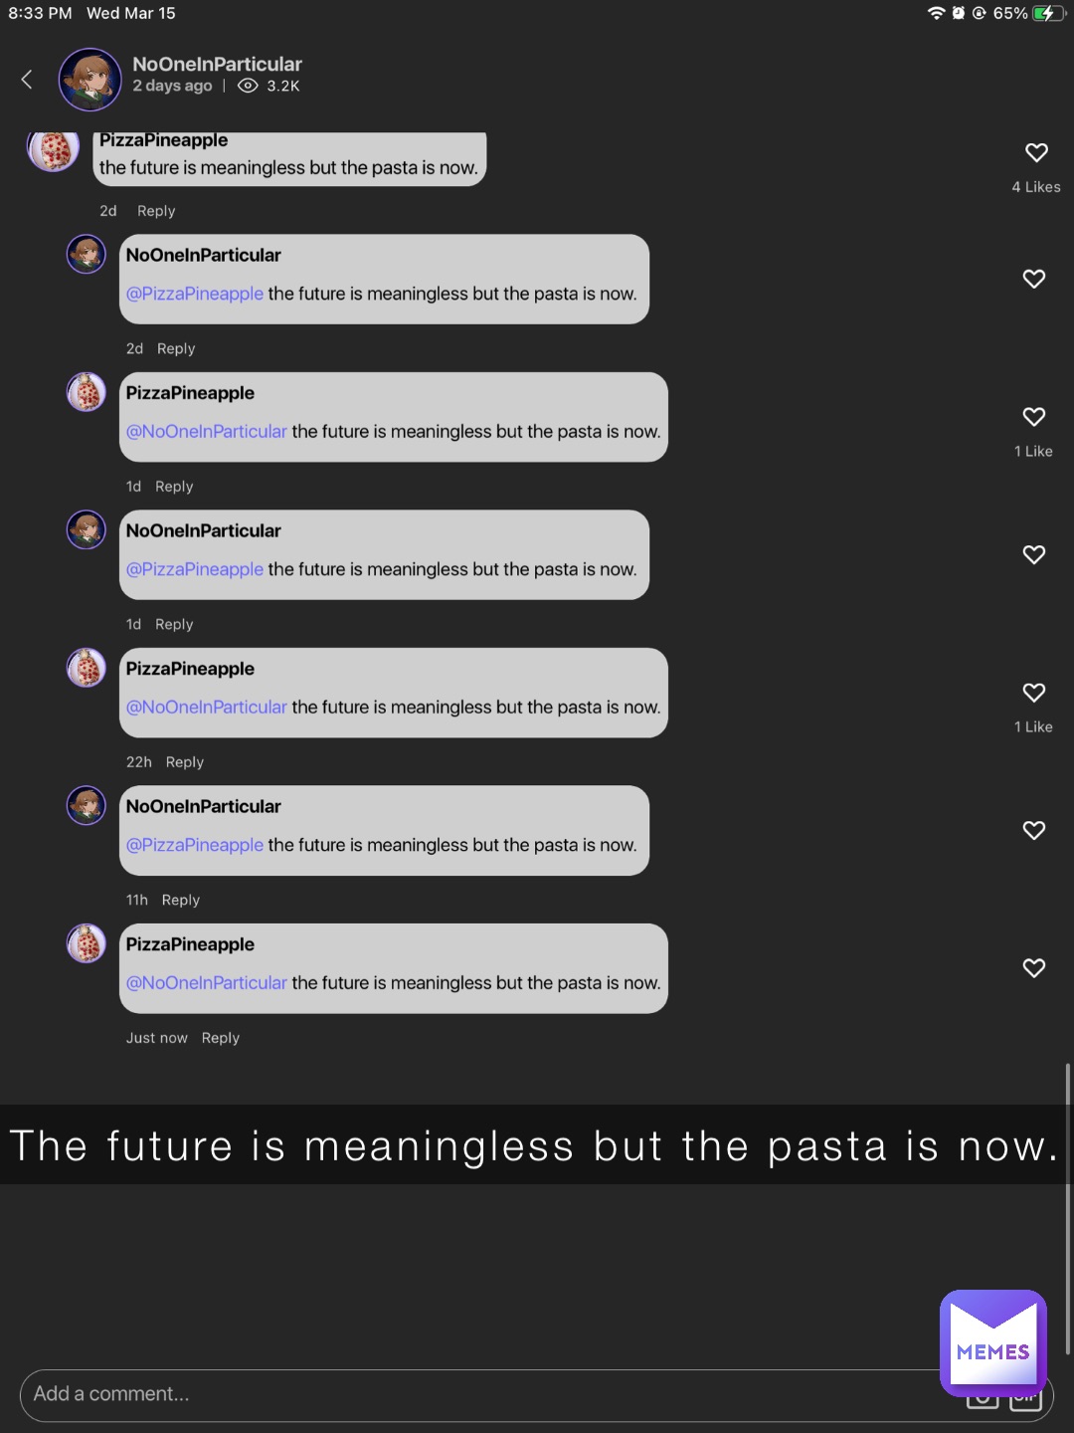Open the @NoOneInParticular mention link
Screen dimensions: 1074x1433
[206, 982]
